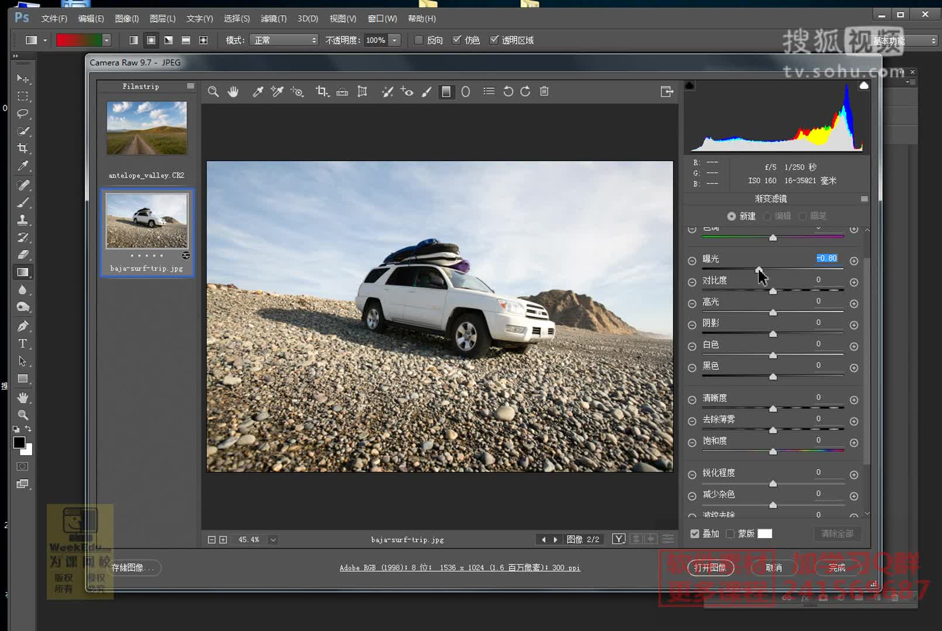Open the 滤镜(T) menu

(273, 19)
